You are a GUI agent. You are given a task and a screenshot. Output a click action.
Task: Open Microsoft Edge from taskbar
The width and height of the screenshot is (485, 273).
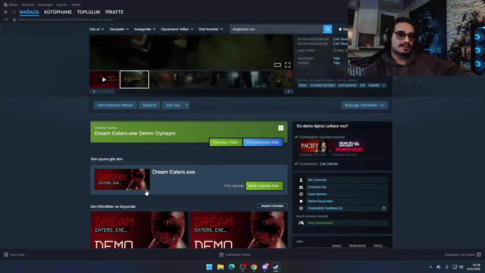[x=232, y=267]
